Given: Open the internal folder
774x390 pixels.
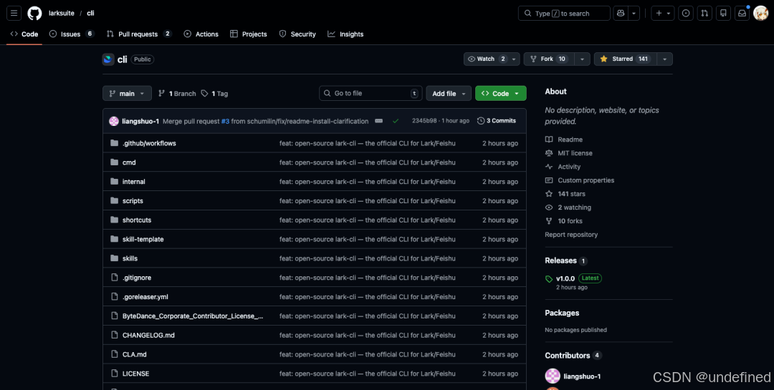Looking at the screenshot, I should pos(134,182).
